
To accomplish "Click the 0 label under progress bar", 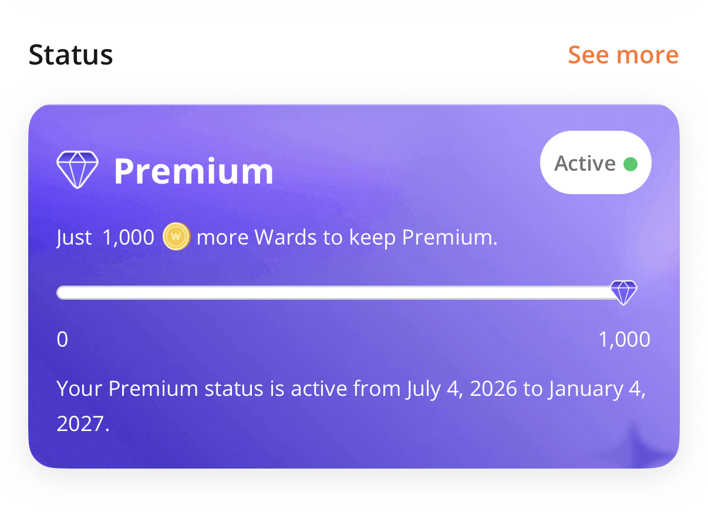I will pyautogui.click(x=62, y=340).
